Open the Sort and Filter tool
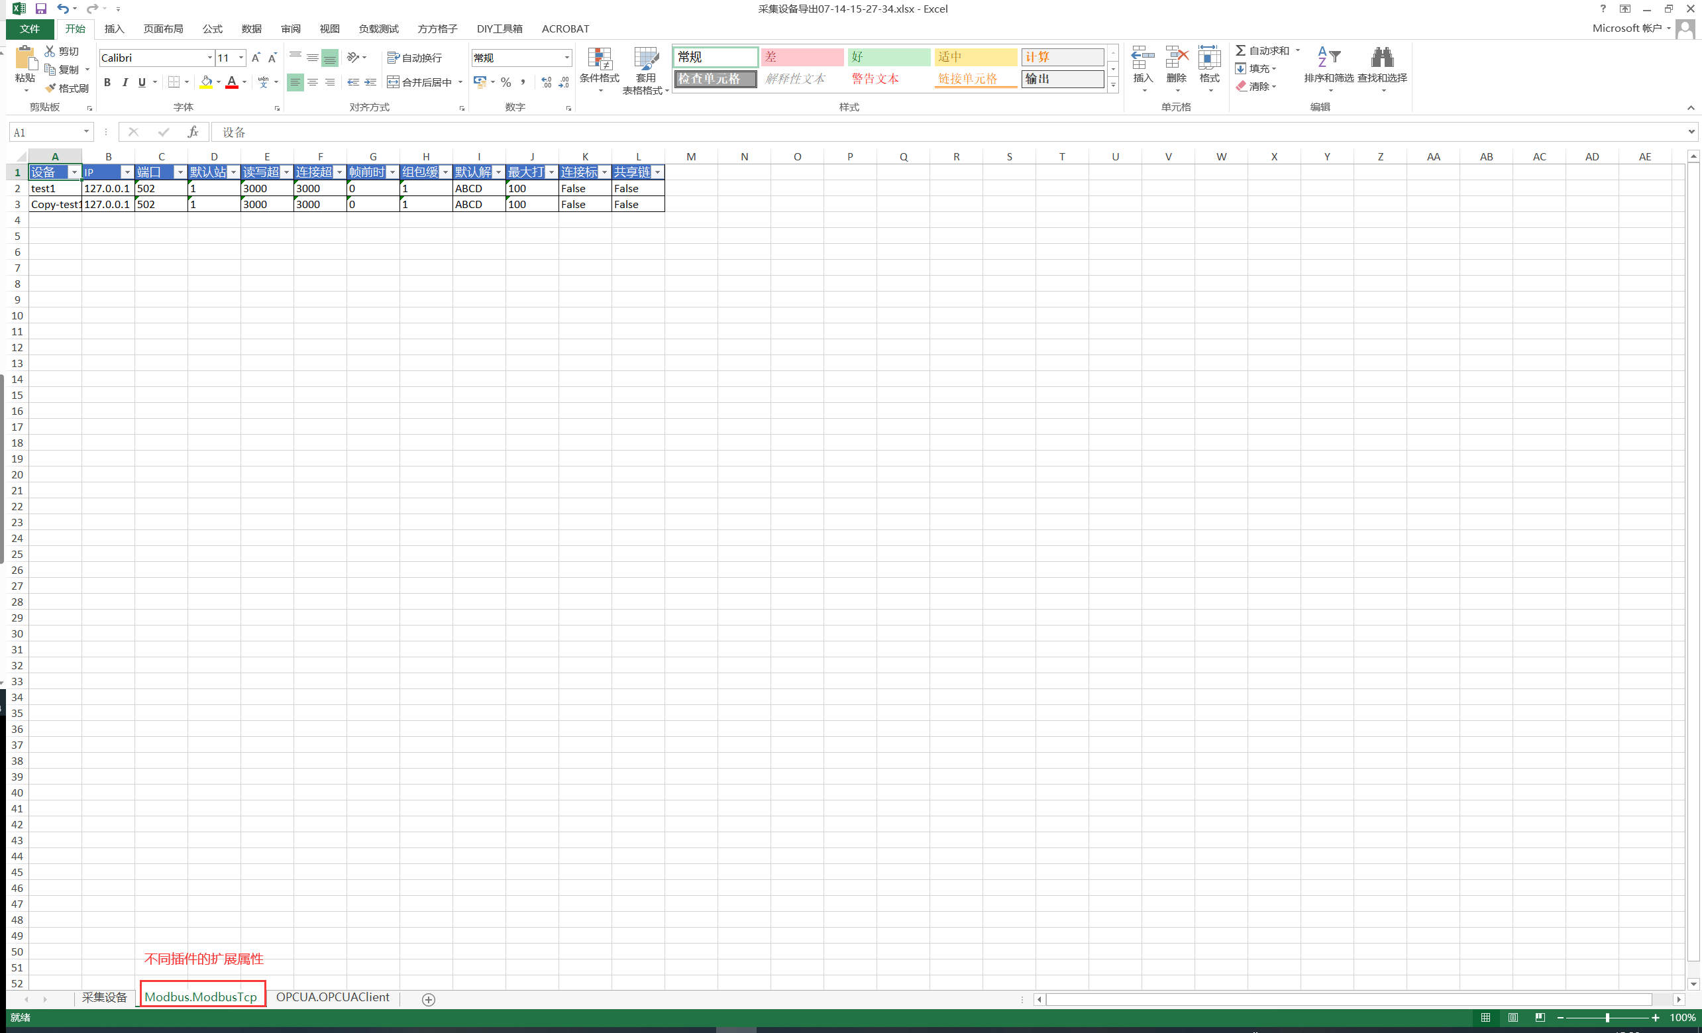This screenshot has width=1702, height=1033. pyautogui.click(x=1328, y=60)
